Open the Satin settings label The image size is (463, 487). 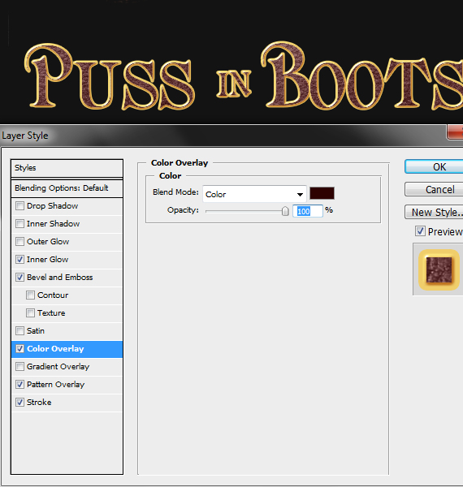(36, 331)
